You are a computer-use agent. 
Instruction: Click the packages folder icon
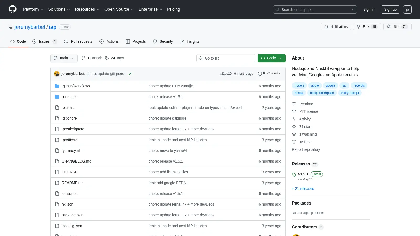click(x=57, y=97)
